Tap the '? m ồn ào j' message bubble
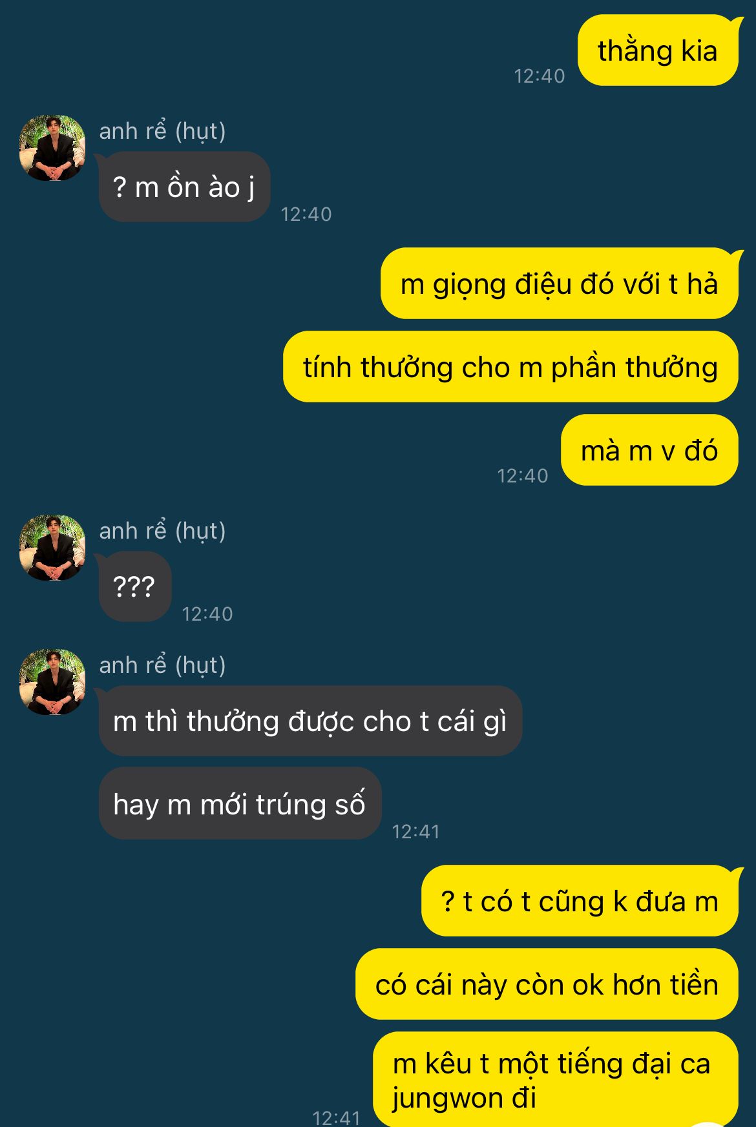Screen dimensions: 756x1127 [x=184, y=187]
